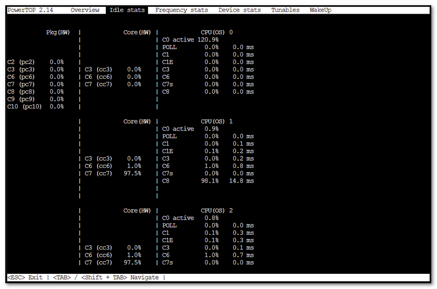Click the C8 (pc8) package row
This screenshot has height=289, width=437.
coord(35,92)
